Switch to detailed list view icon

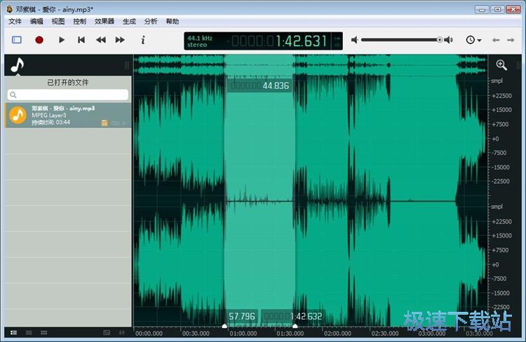pyautogui.click(x=13, y=333)
